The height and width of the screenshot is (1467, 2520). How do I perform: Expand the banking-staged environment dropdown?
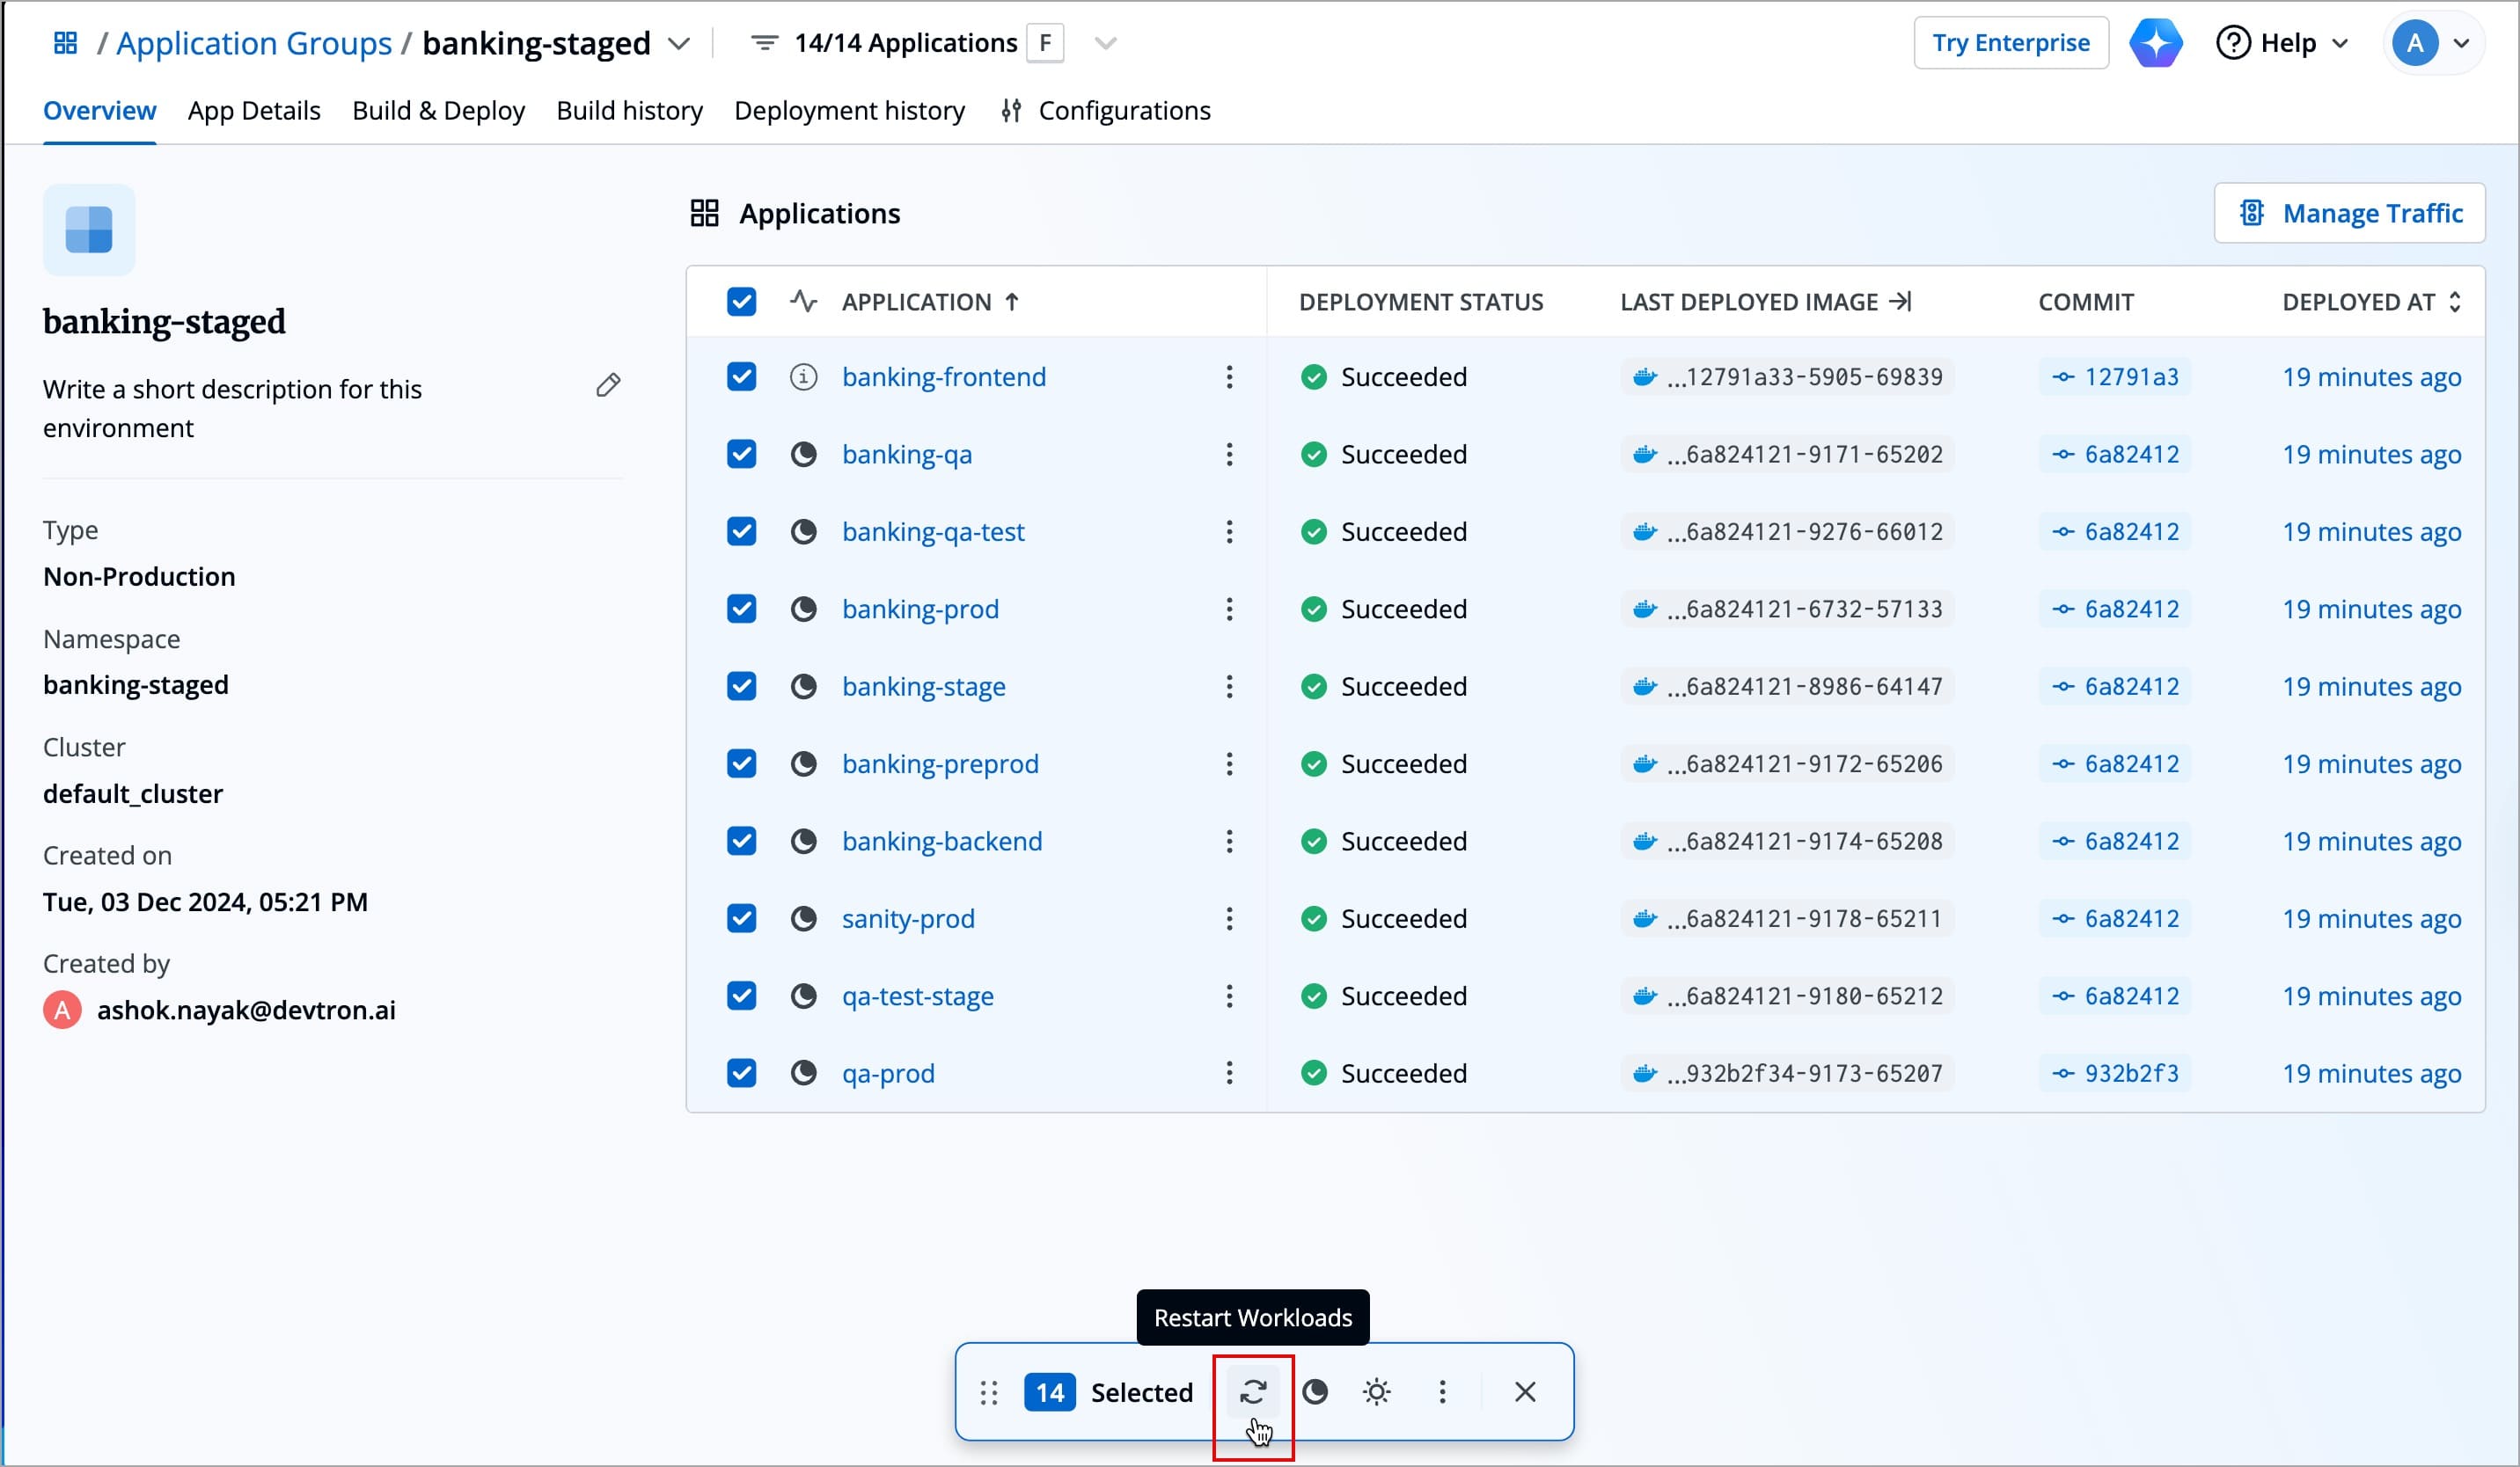click(680, 44)
